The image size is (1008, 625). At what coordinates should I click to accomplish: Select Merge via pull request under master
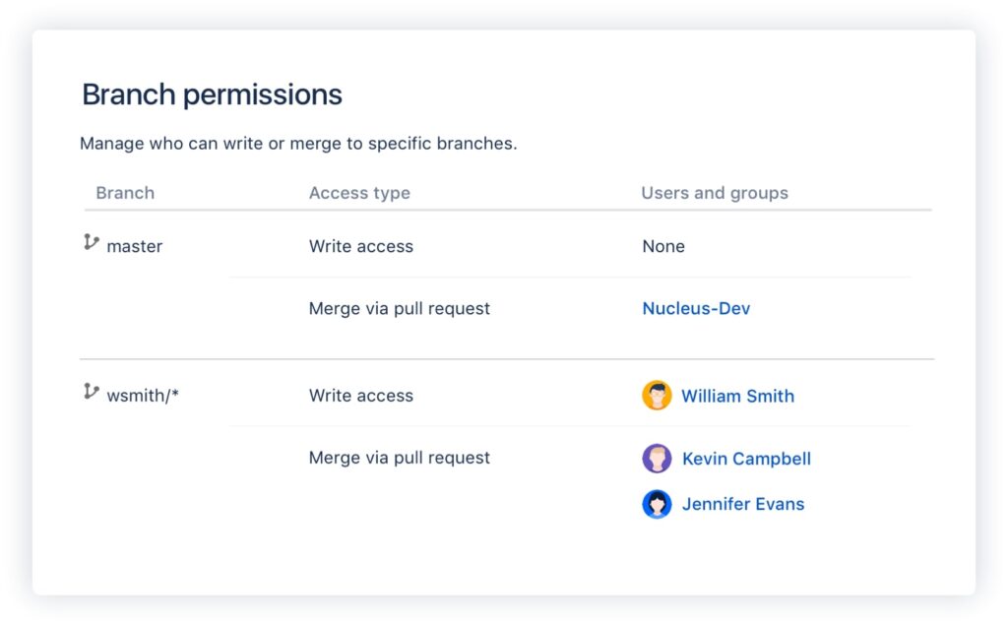click(x=399, y=308)
